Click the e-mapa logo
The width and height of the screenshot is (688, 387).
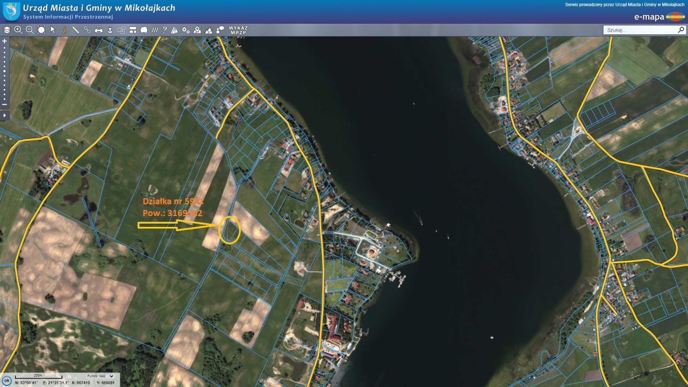[x=659, y=17]
